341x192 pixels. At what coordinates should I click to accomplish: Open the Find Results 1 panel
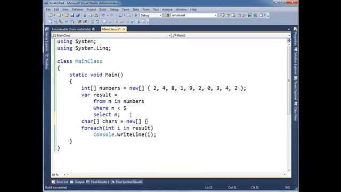(98, 182)
